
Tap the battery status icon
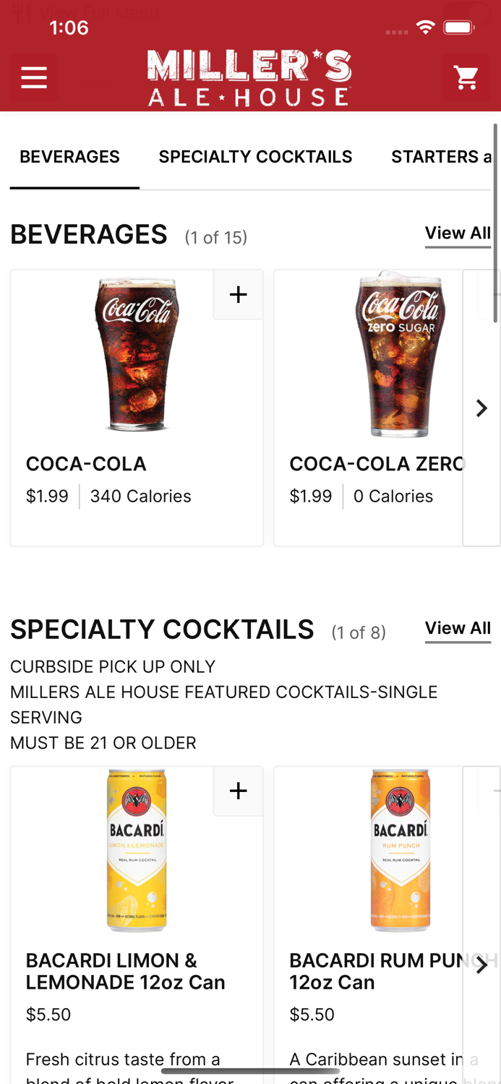459,28
